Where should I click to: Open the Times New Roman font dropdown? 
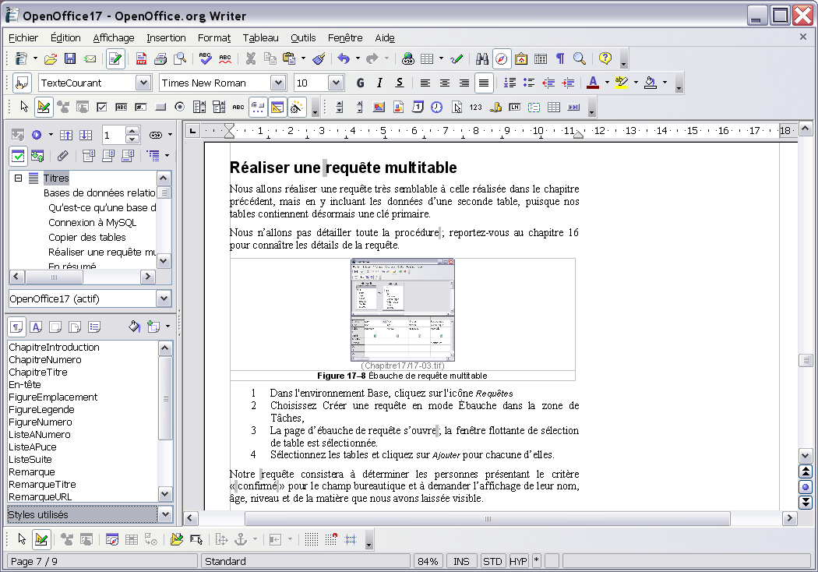[278, 83]
